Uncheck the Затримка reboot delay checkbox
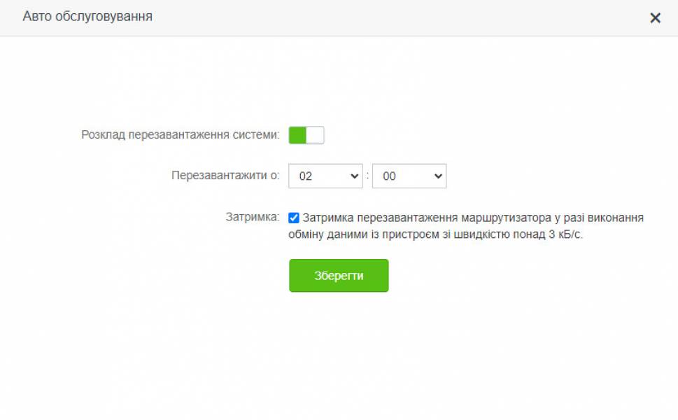678x420 pixels. tap(294, 218)
